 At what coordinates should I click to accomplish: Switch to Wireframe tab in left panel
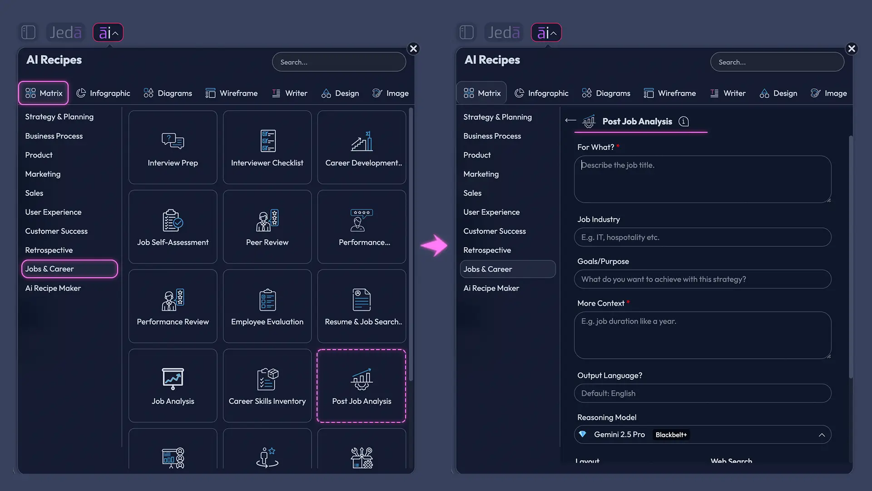[x=232, y=93]
